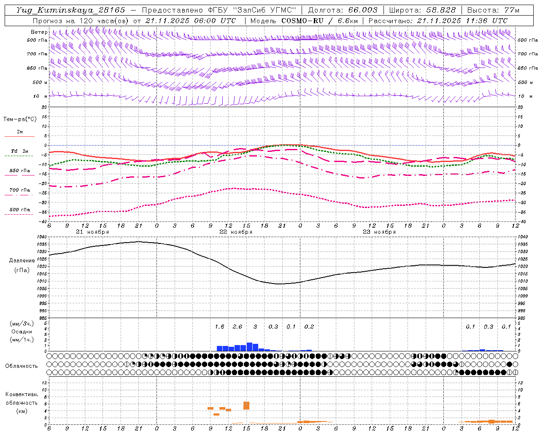Click the tallest orange convective cloud bar
The height and width of the screenshot is (432, 540).
tap(246, 405)
